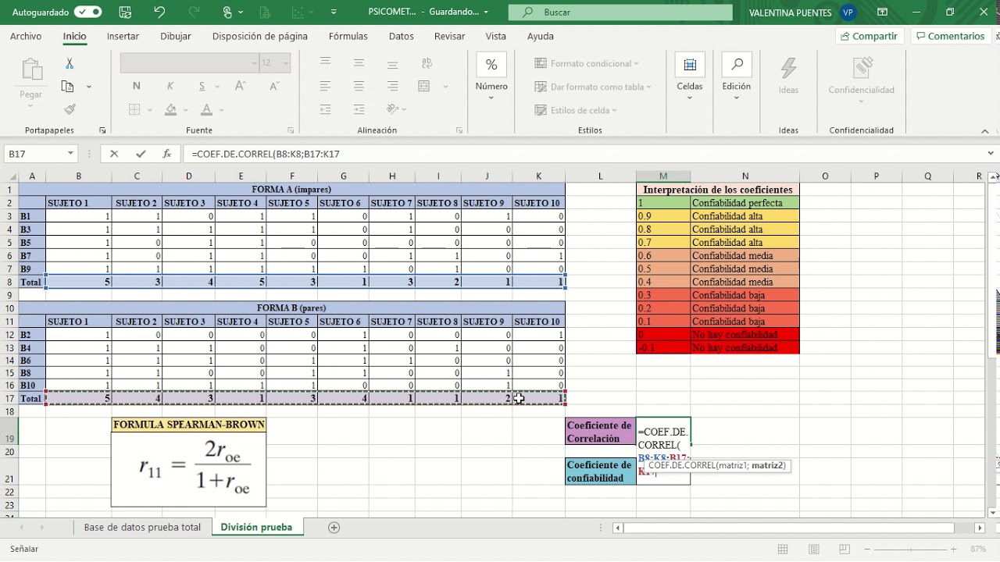Select the Base de datos prueba total sheet

coord(142,527)
